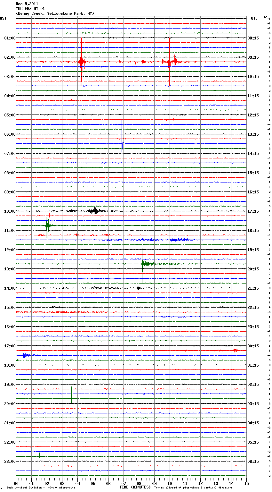The width and height of the screenshot is (272, 492).
Task: Click the 09:15 UTC time label
Action: [253, 57]
